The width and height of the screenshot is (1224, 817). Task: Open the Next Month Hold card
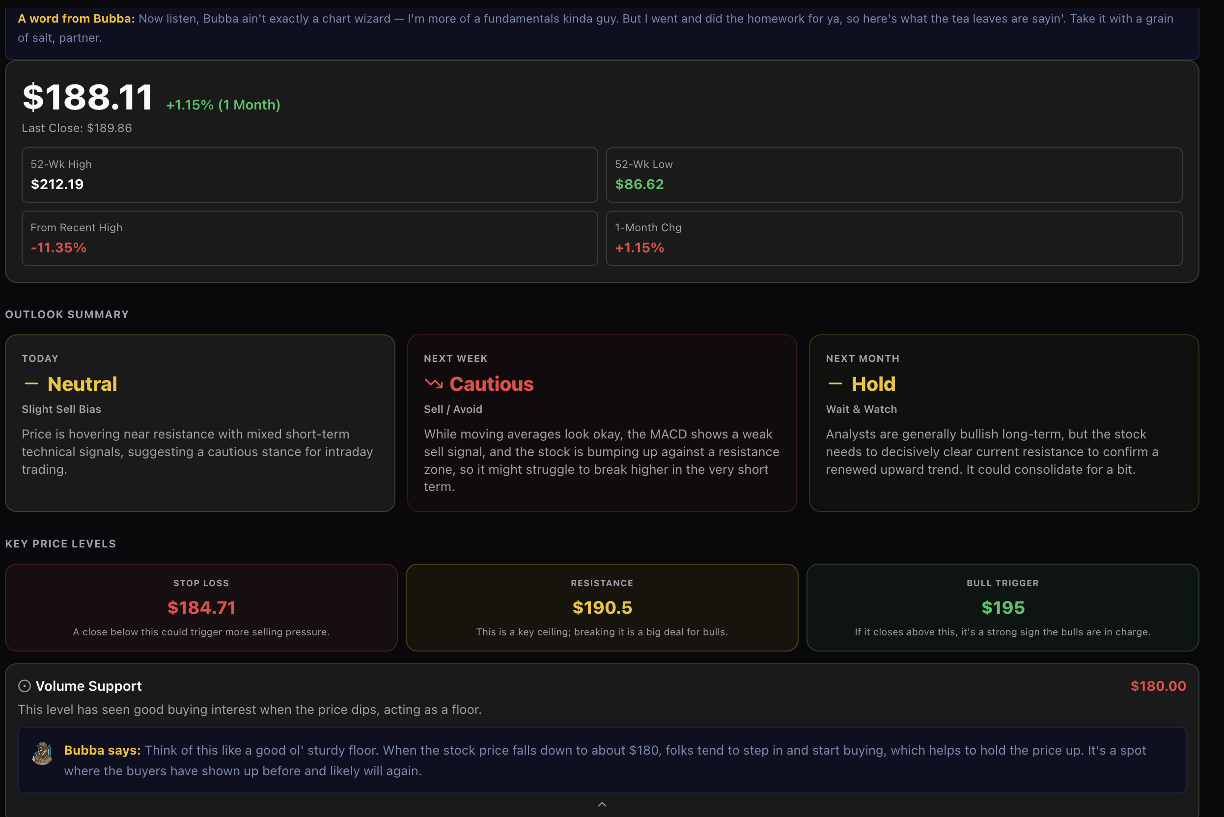1003,423
